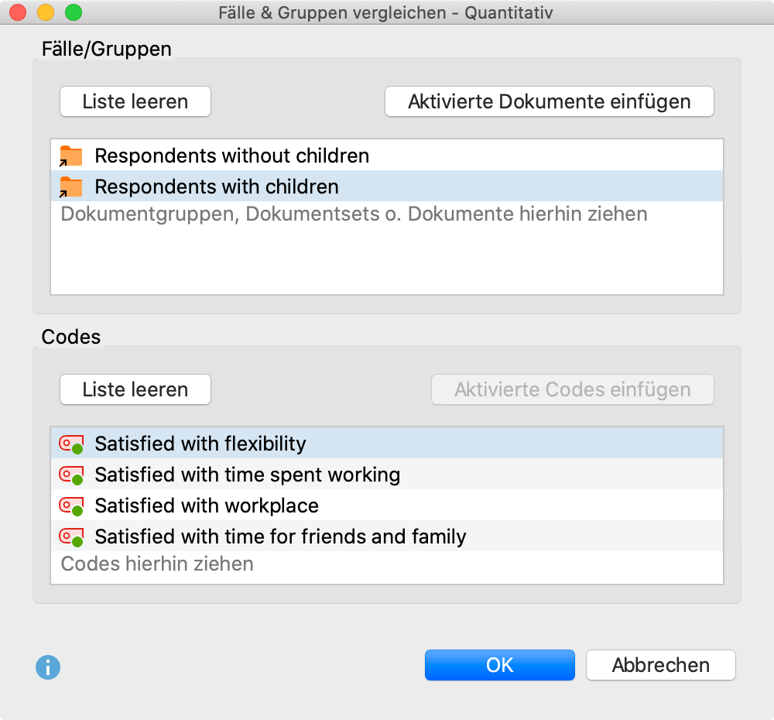The width and height of the screenshot is (774, 720).
Task: Cancel the dialog with Abbrechen
Action: tap(660, 665)
